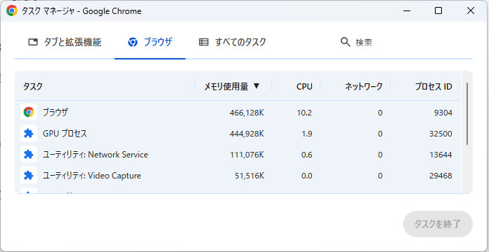The width and height of the screenshot is (489, 252).
Task: Focus the 検索 search field
Action: pyautogui.click(x=364, y=42)
